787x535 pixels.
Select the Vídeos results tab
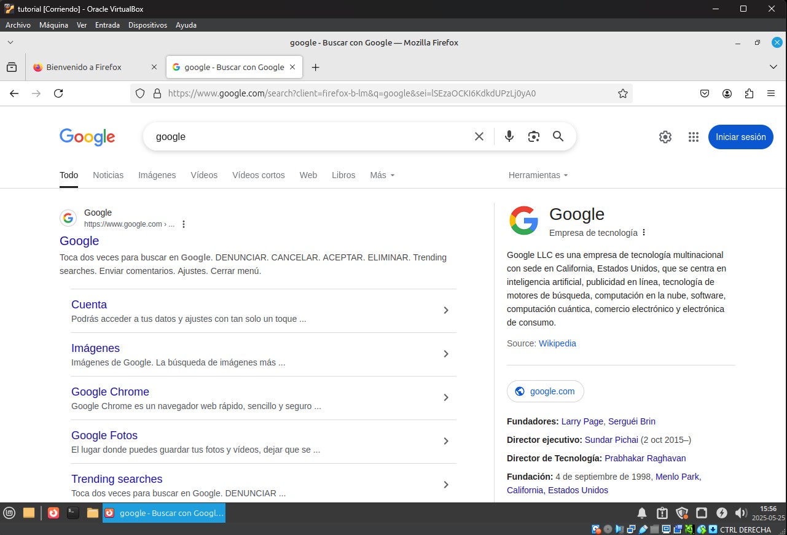[x=204, y=175]
